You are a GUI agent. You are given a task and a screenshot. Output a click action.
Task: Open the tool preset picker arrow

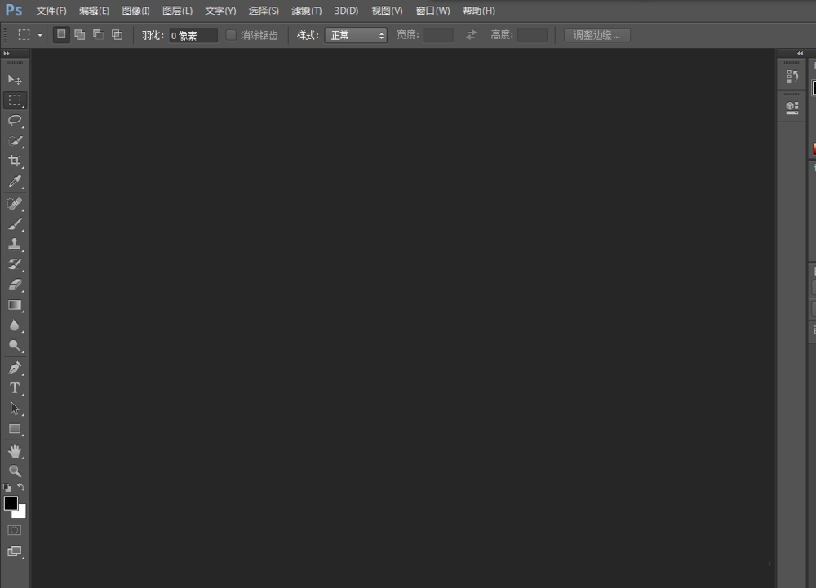40,35
